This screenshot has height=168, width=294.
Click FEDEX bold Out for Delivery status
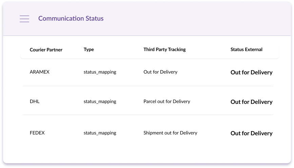pos(251,133)
